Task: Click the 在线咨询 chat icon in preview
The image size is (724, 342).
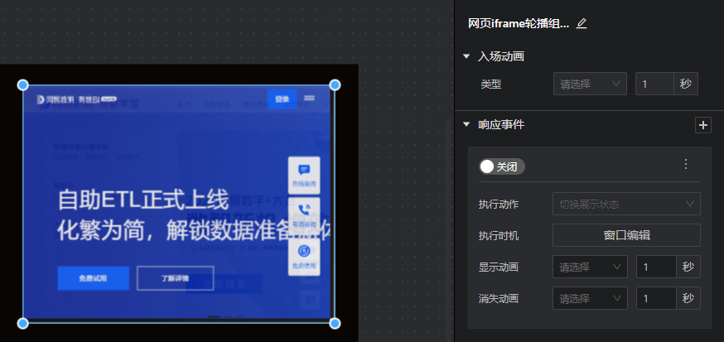Action: [x=304, y=174]
